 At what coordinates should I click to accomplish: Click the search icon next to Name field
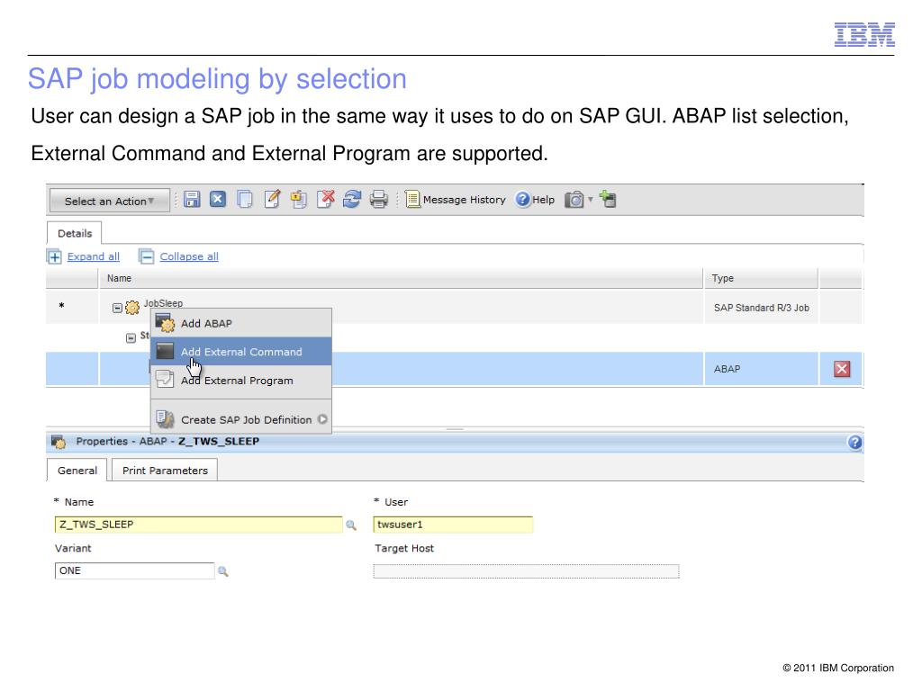(x=351, y=525)
